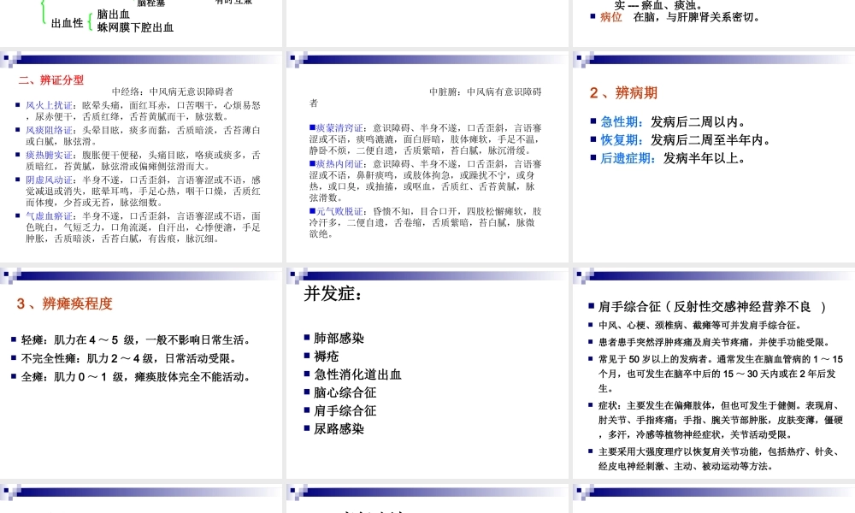Open the 后遗症期 text entry
Viewport: 855px width, 513px height.
(624, 157)
